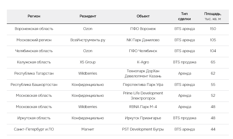The image size is (233, 139).
Task: Click the Prime Life Development Электрогорск cell
Action: click(143, 95)
